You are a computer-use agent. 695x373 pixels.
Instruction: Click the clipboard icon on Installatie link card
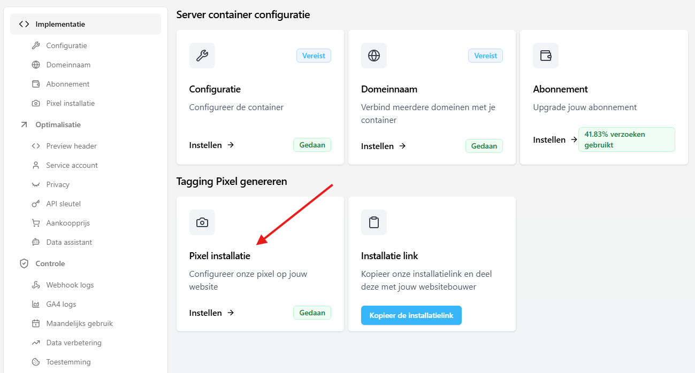[374, 222]
